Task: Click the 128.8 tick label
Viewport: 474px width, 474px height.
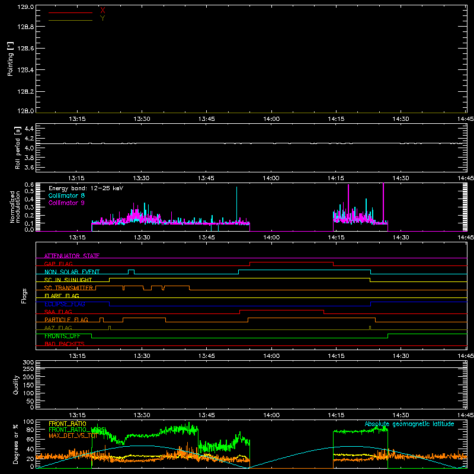Action: pyautogui.click(x=25, y=27)
